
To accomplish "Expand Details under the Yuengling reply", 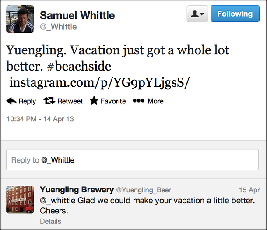I will pyautogui.click(x=50, y=221).
